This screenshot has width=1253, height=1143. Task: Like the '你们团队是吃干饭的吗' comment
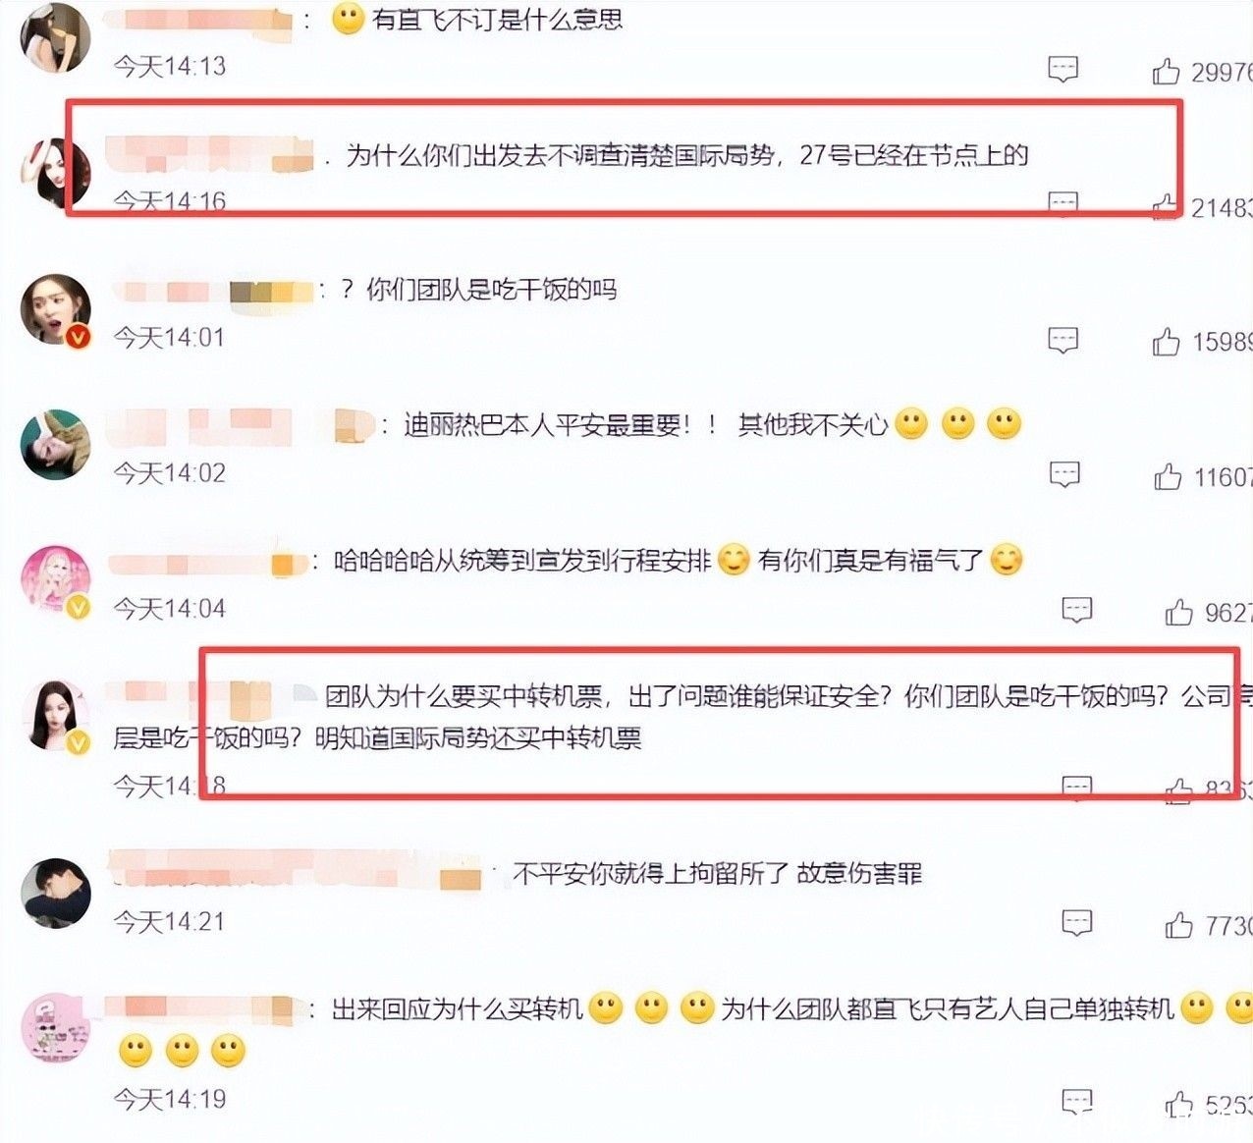1166,342
